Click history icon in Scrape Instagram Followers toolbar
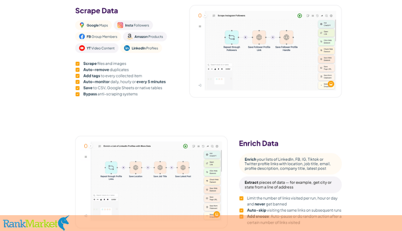This screenshot has width=402, height=231. [317, 16]
